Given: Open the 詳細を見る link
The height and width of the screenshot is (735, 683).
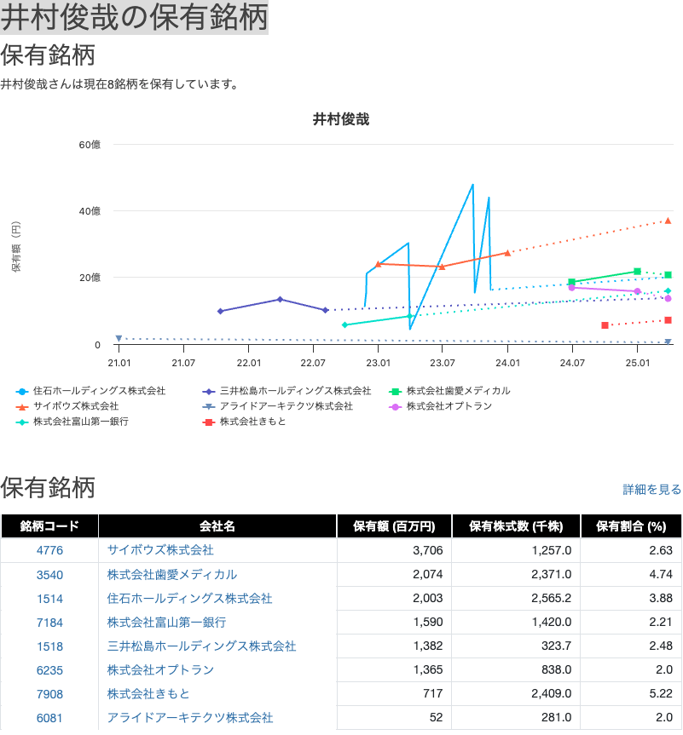Looking at the screenshot, I should point(652,490).
